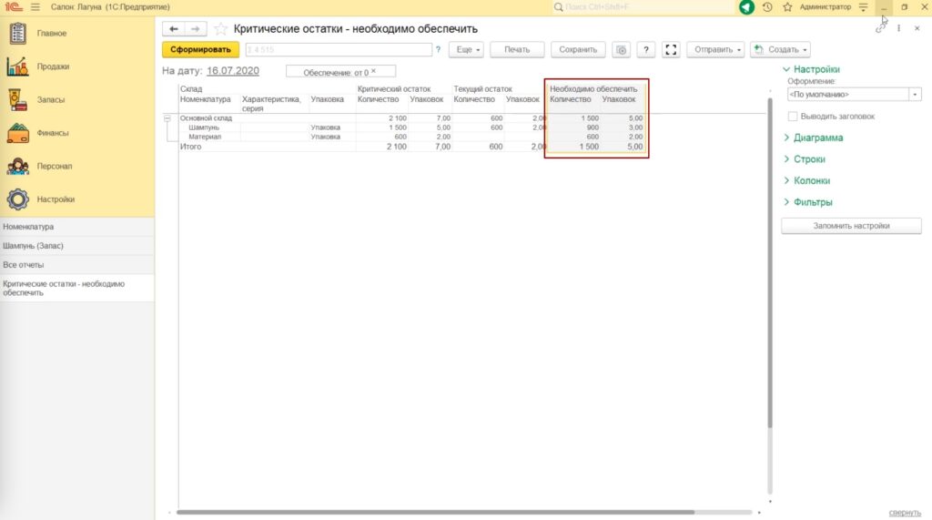Viewport: 932px width, 520px height.
Task: Click the Основной склад cell
Action: (207, 118)
